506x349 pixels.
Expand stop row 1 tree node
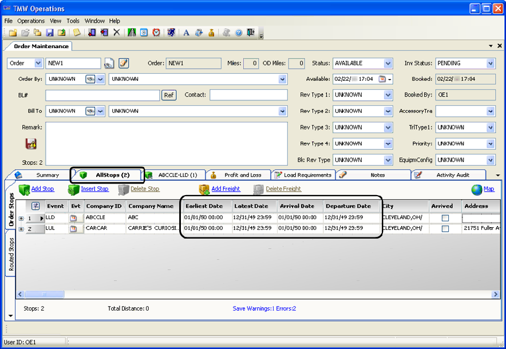(21, 218)
